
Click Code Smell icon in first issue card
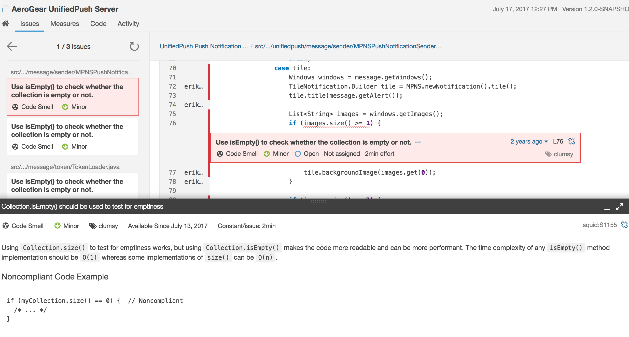15,107
